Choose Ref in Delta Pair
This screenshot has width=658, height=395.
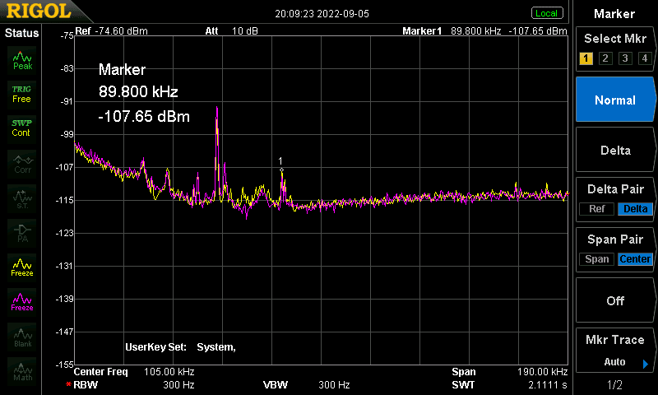click(597, 209)
